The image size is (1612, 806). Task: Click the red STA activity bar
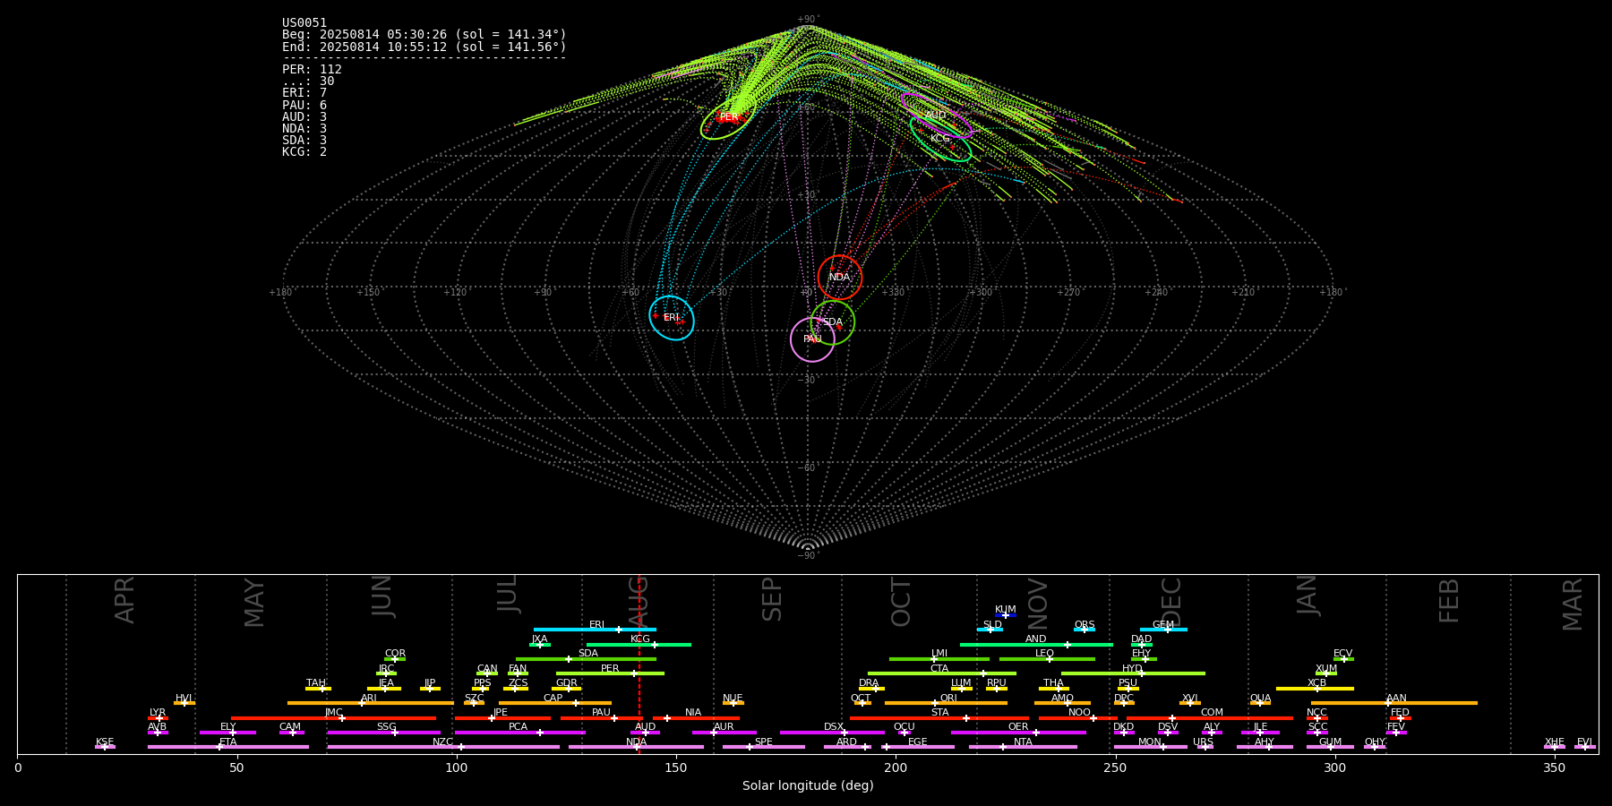coord(939,718)
